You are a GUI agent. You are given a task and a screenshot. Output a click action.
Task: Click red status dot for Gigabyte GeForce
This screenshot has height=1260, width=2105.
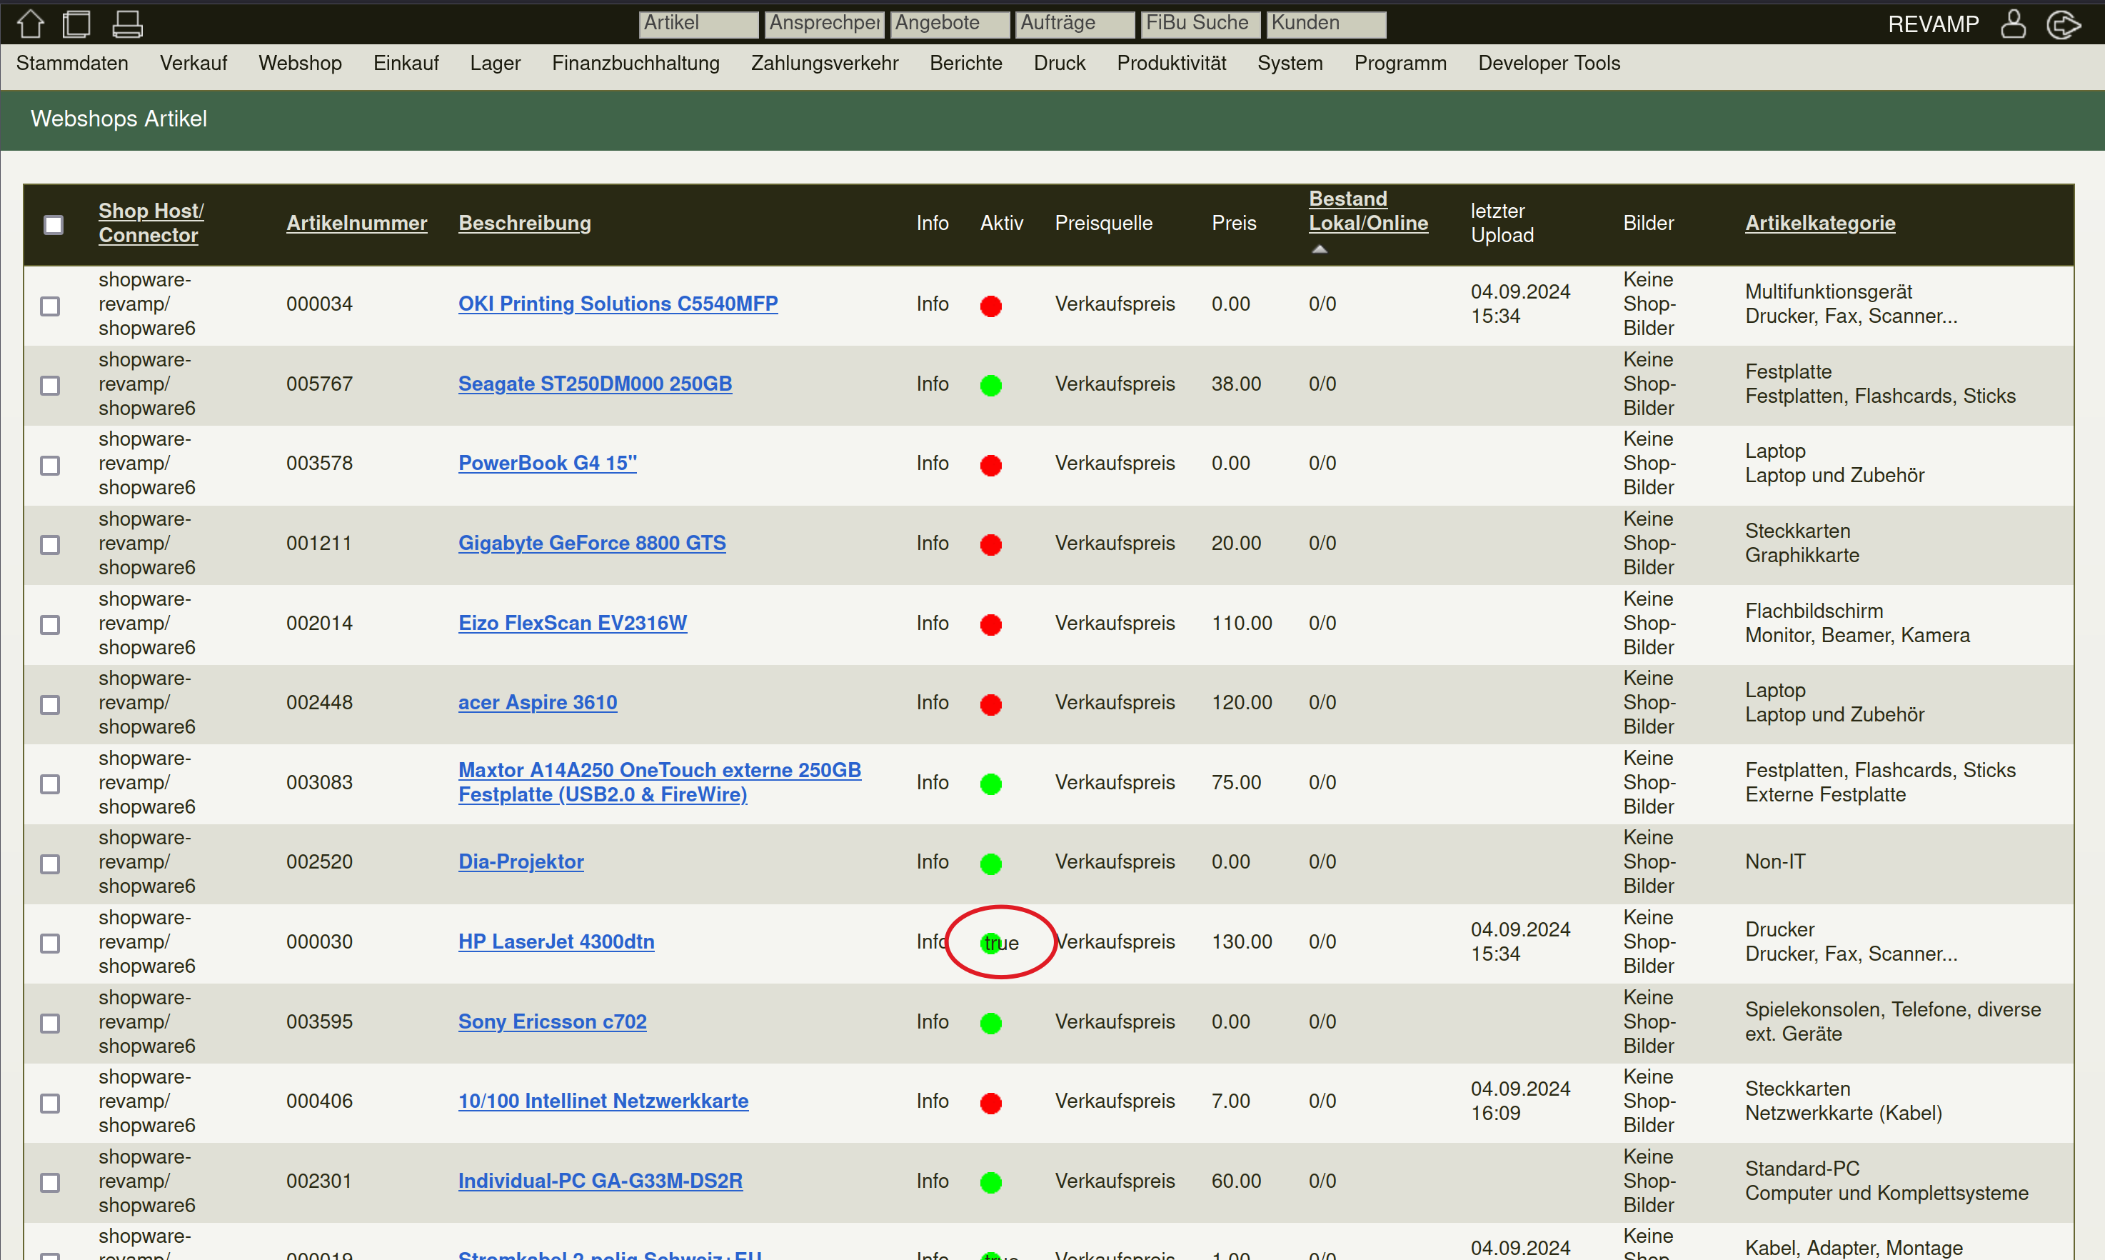pos(990,544)
